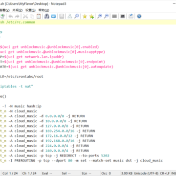
Task: Open the 帮助(H) menu
Action: pos(44,10)
